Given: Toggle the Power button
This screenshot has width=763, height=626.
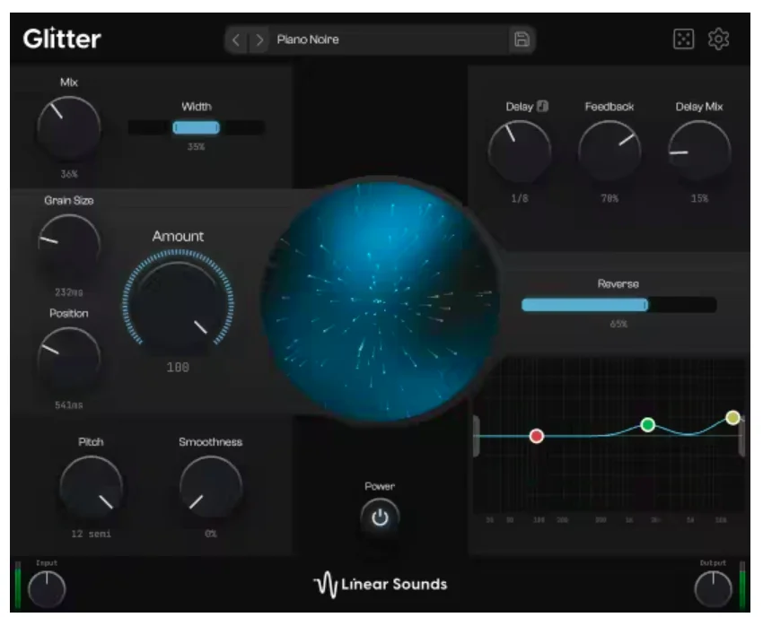Looking at the screenshot, I should [x=380, y=518].
